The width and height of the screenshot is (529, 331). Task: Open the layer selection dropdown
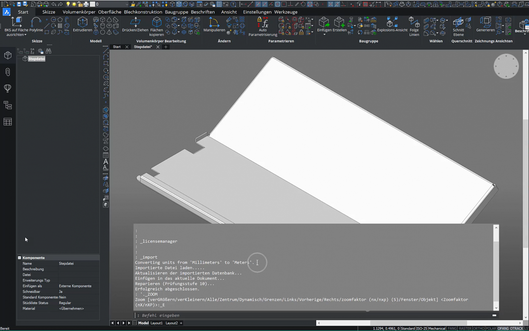pyautogui.click(x=126, y=4)
